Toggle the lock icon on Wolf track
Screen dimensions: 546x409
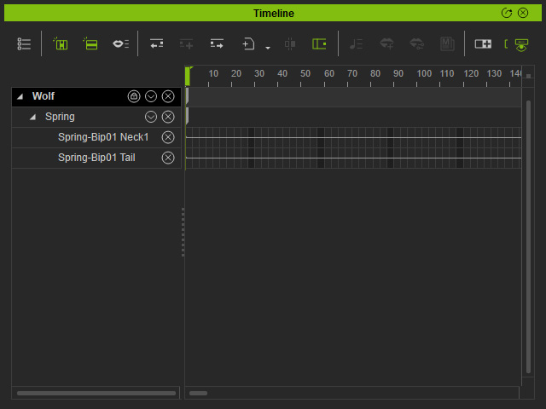coord(134,96)
